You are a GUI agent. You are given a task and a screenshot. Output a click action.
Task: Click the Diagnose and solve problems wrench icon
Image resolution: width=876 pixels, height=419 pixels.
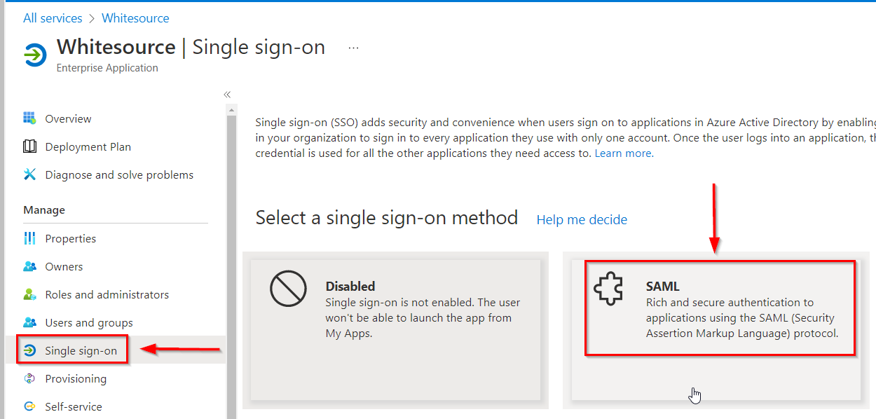click(29, 174)
